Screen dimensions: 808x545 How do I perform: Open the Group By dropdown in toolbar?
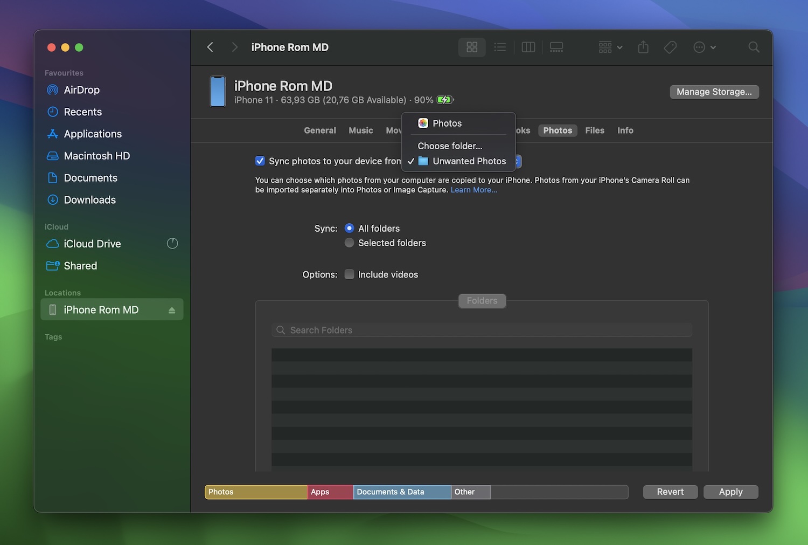tap(610, 47)
